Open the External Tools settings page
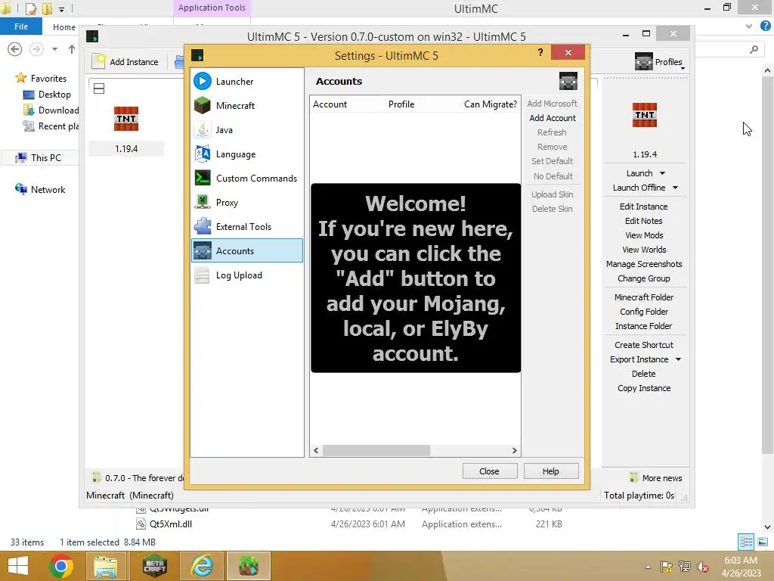 tap(247, 226)
